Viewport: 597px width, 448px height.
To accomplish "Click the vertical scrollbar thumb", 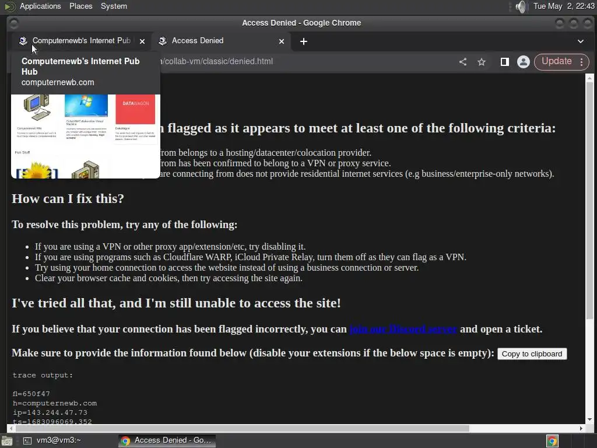I will [589, 200].
